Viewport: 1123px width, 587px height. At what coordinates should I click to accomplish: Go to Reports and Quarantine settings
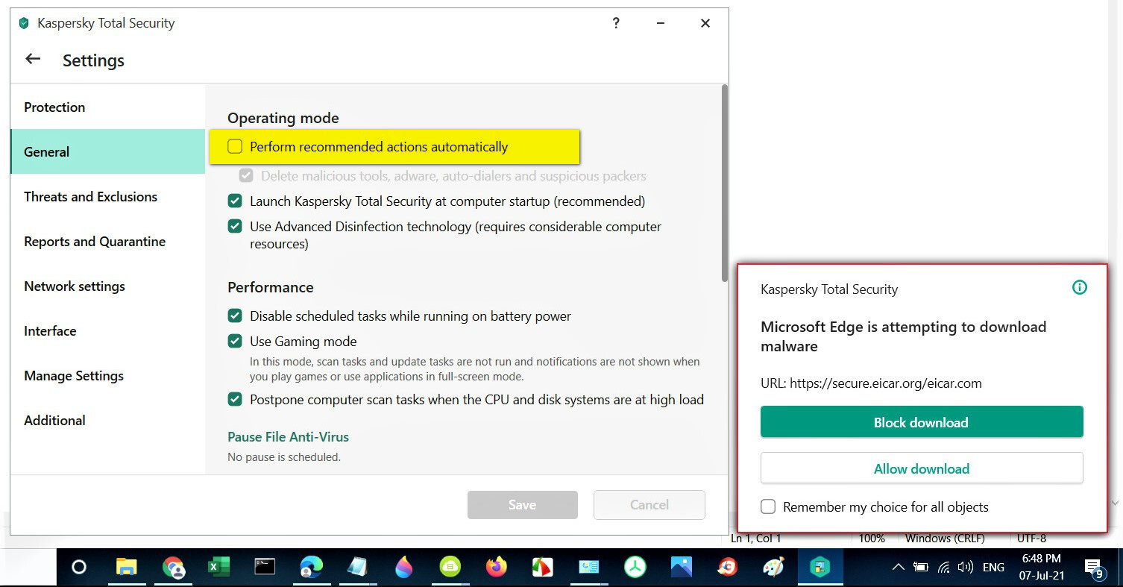(107, 241)
